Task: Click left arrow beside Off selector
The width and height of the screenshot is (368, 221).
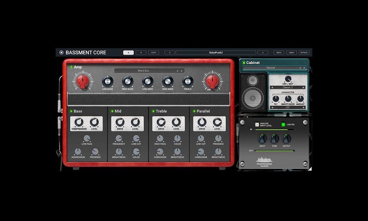Action: (272, 108)
